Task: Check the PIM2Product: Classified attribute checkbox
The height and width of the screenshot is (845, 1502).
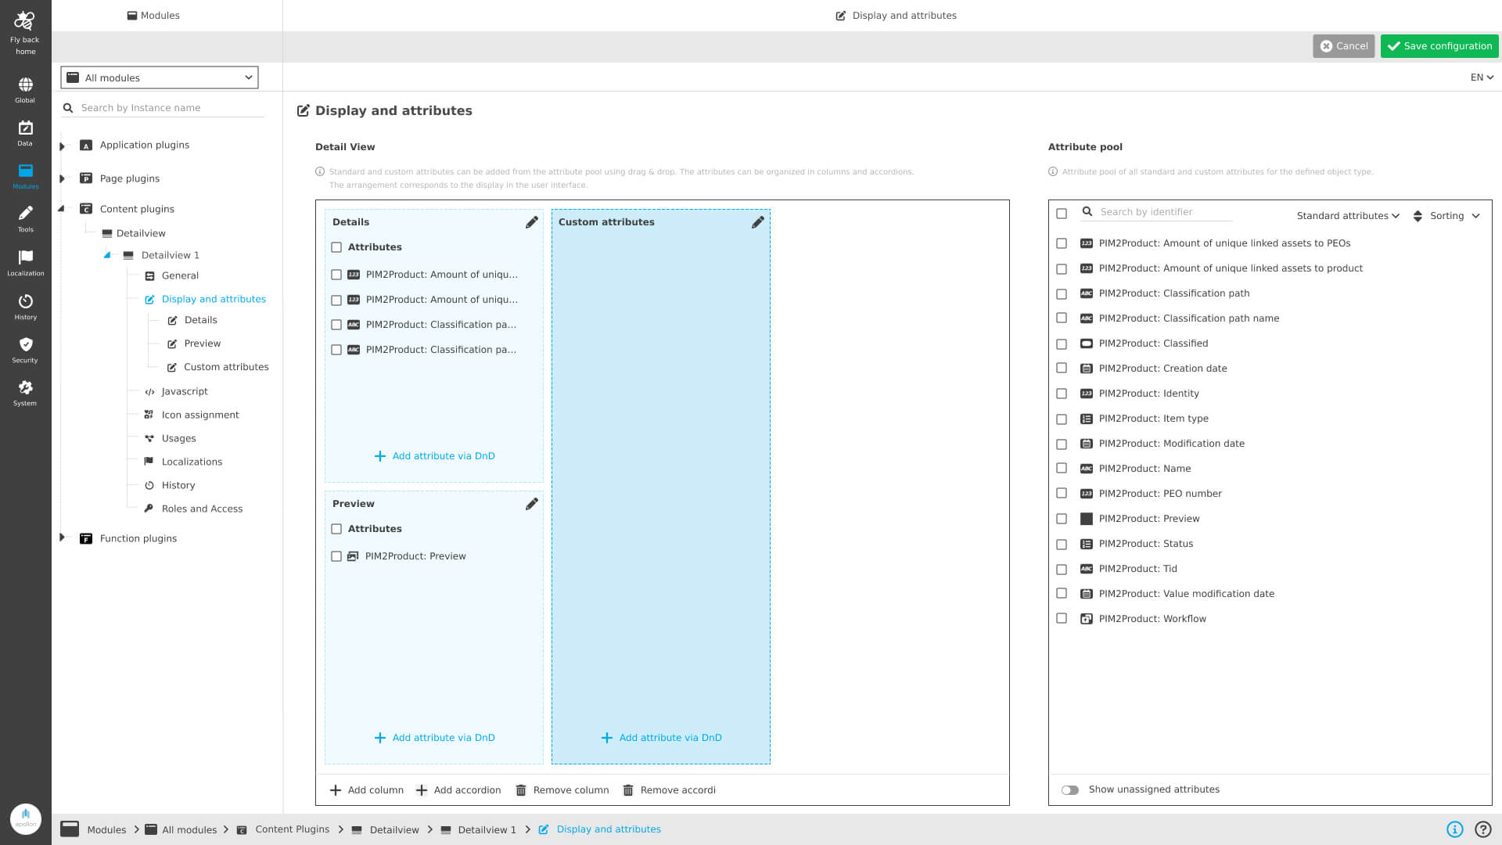Action: [1062, 343]
